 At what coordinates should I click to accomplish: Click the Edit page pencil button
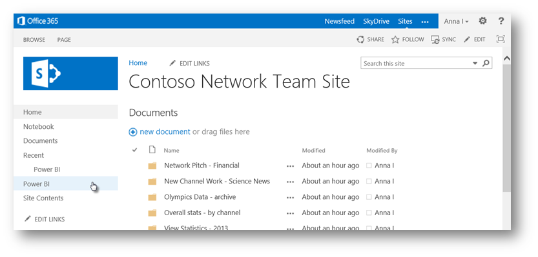tap(474, 40)
